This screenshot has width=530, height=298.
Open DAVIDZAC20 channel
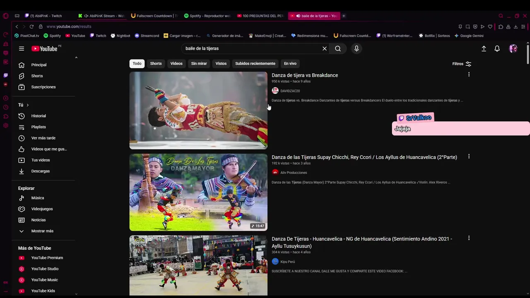(x=290, y=91)
